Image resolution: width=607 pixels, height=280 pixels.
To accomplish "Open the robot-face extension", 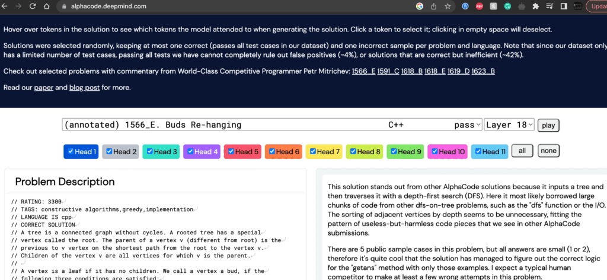I will pos(522,6).
